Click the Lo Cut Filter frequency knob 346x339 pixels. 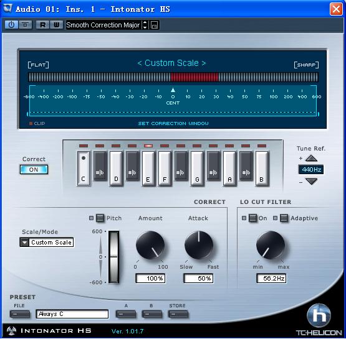tap(271, 245)
